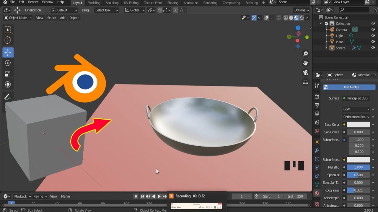This screenshot has width=378, height=212.
Task: Open the Object Mode dropdown
Action: coord(18,18)
